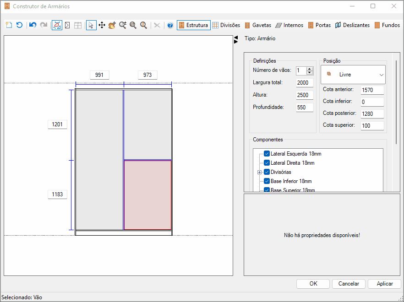
Task: Click the side-view rectangle icon in toolbar
Action: (67, 25)
